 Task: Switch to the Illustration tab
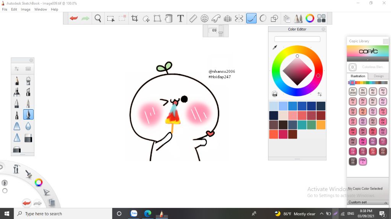(x=357, y=76)
